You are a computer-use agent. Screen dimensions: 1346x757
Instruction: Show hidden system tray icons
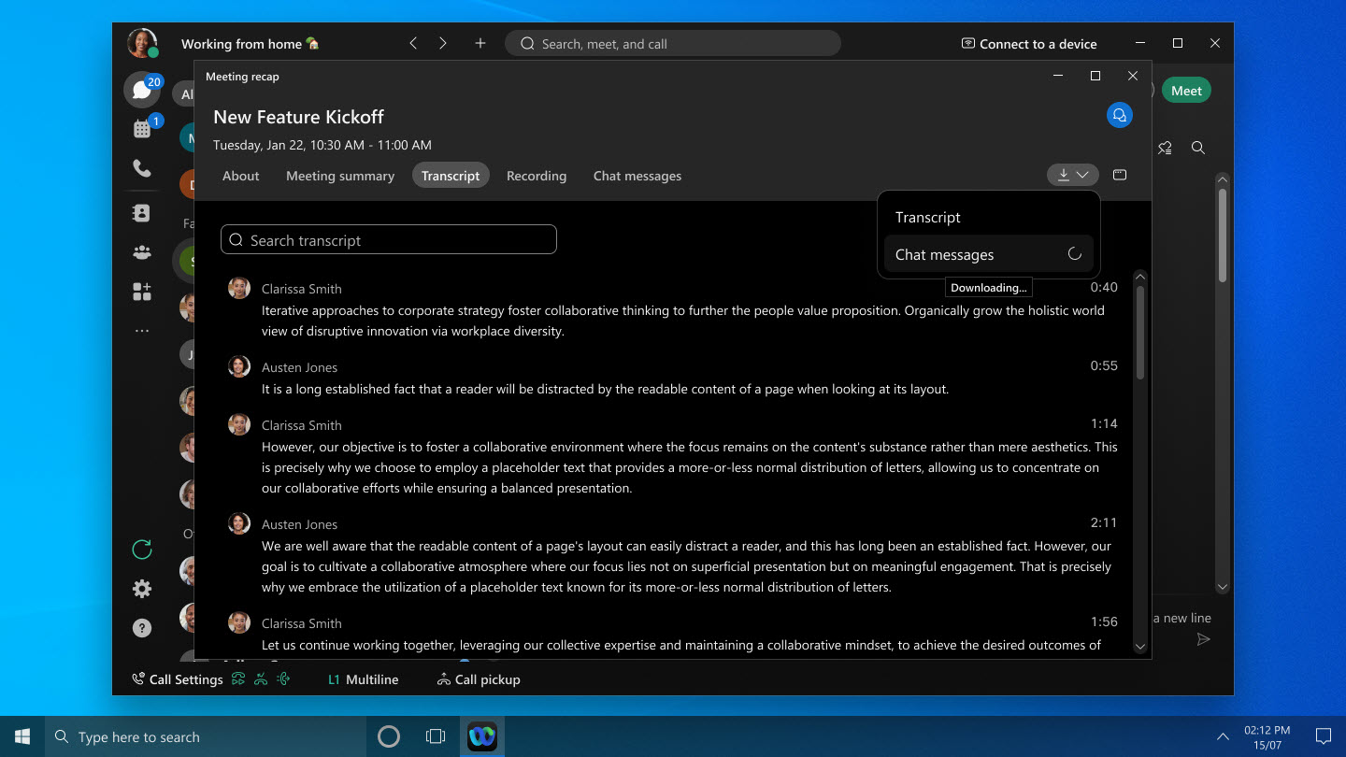point(1223,736)
